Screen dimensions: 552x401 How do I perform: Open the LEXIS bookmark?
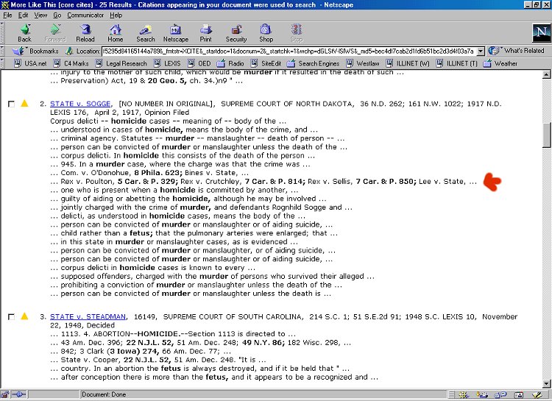click(167, 63)
